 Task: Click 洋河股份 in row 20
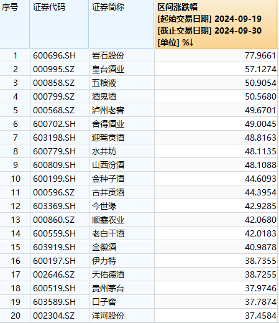pyautogui.click(x=108, y=316)
